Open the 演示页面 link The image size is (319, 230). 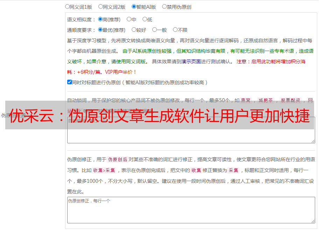(191, 62)
